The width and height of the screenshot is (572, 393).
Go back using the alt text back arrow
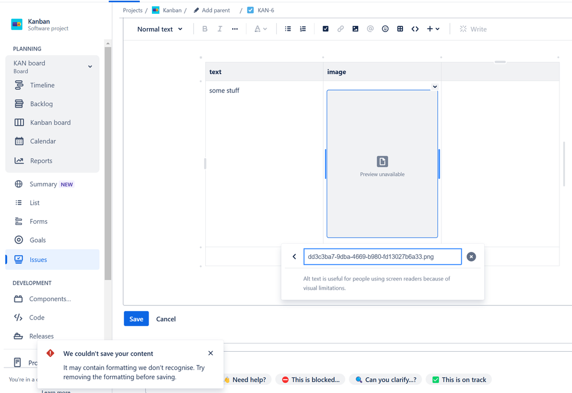click(294, 257)
